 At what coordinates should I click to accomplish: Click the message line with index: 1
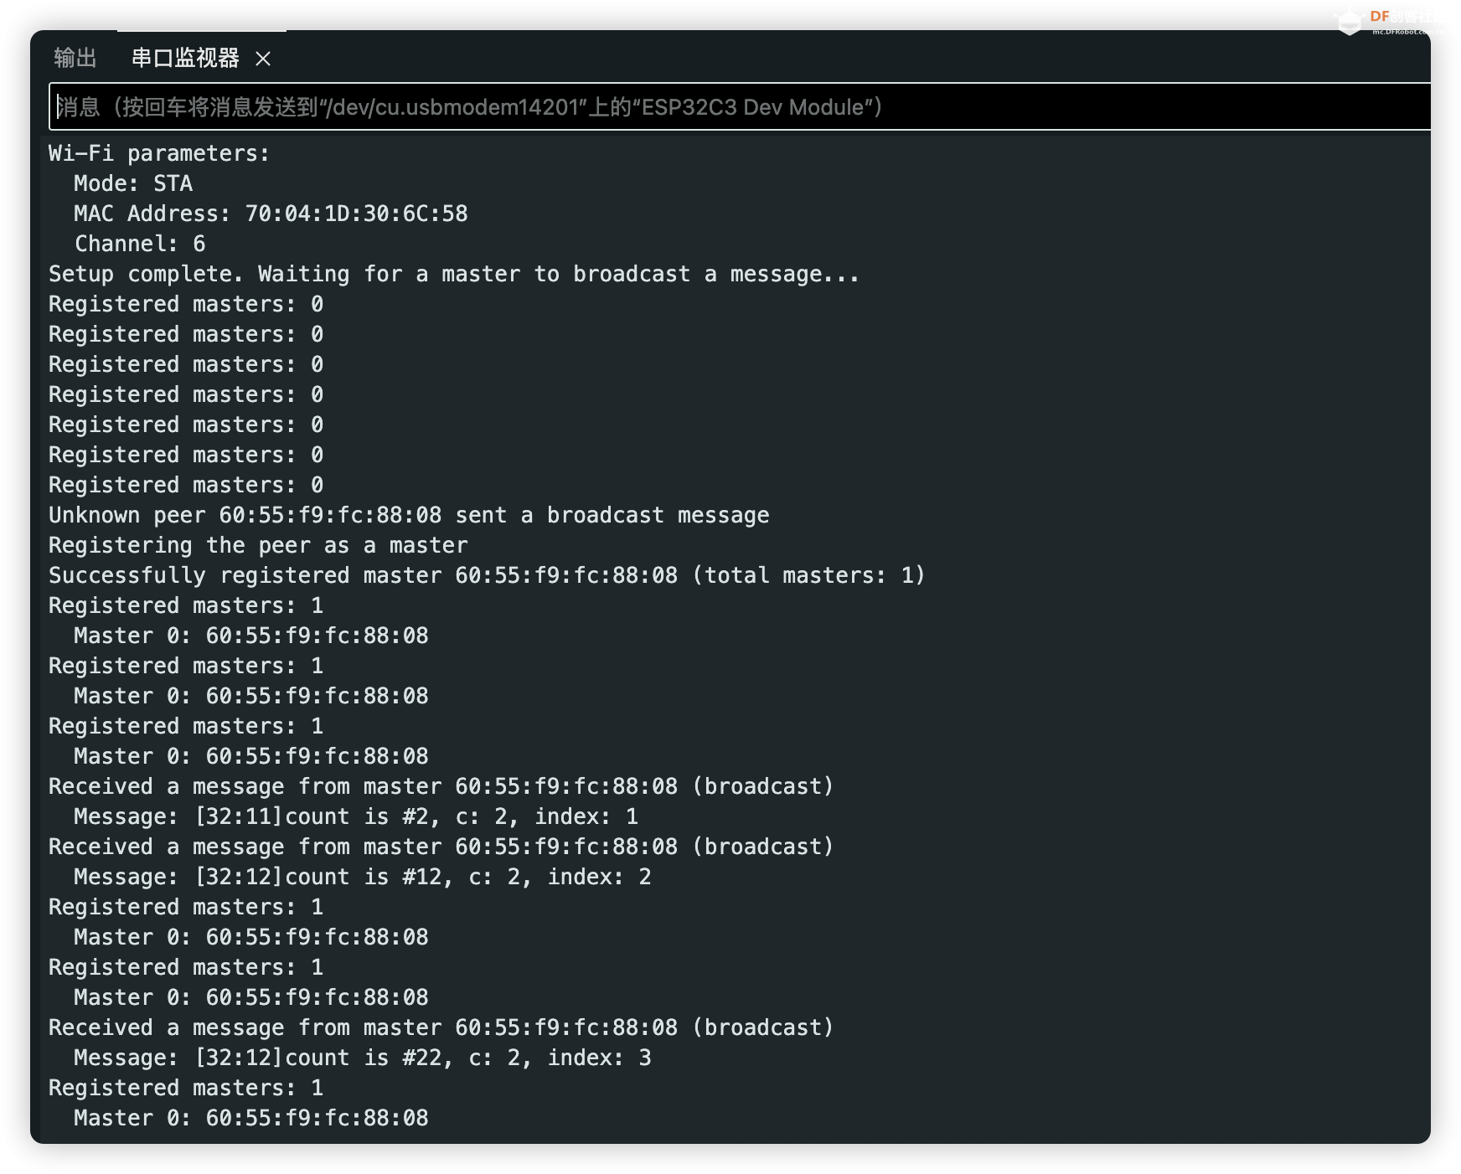[356, 817]
